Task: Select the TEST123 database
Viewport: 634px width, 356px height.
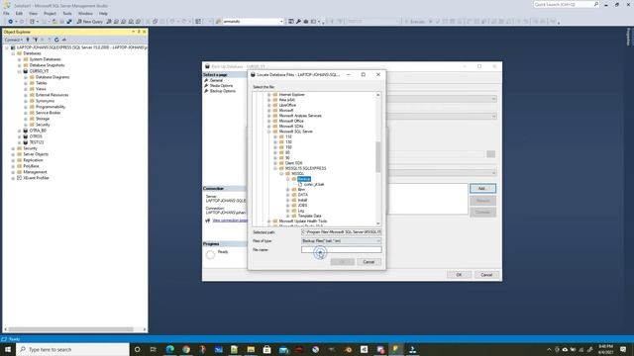Action: pos(37,142)
